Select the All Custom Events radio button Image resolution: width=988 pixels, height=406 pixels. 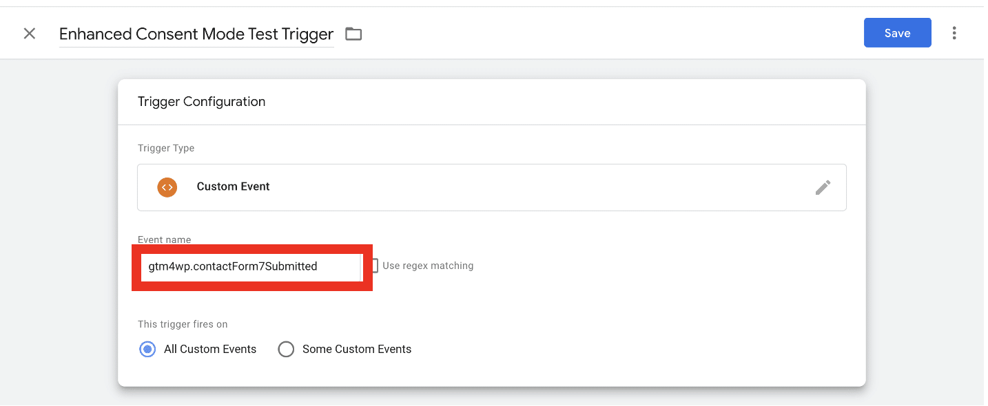[147, 350]
